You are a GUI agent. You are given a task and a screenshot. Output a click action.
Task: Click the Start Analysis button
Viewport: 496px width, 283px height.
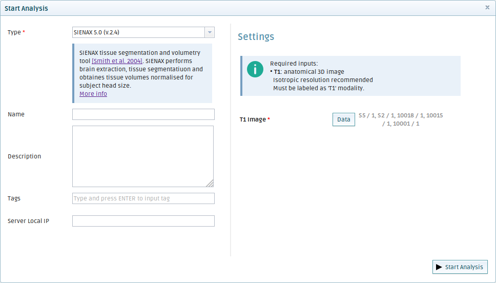coord(460,267)
